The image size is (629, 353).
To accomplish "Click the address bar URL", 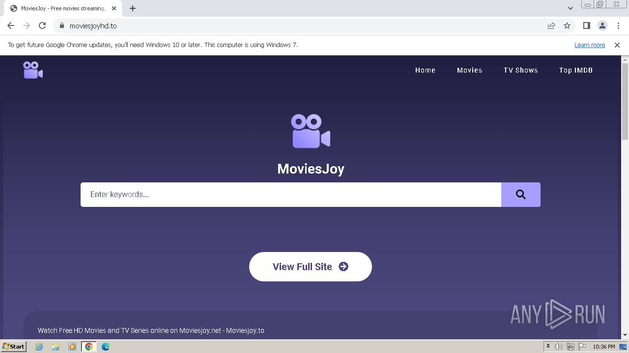I will (93, 26).
